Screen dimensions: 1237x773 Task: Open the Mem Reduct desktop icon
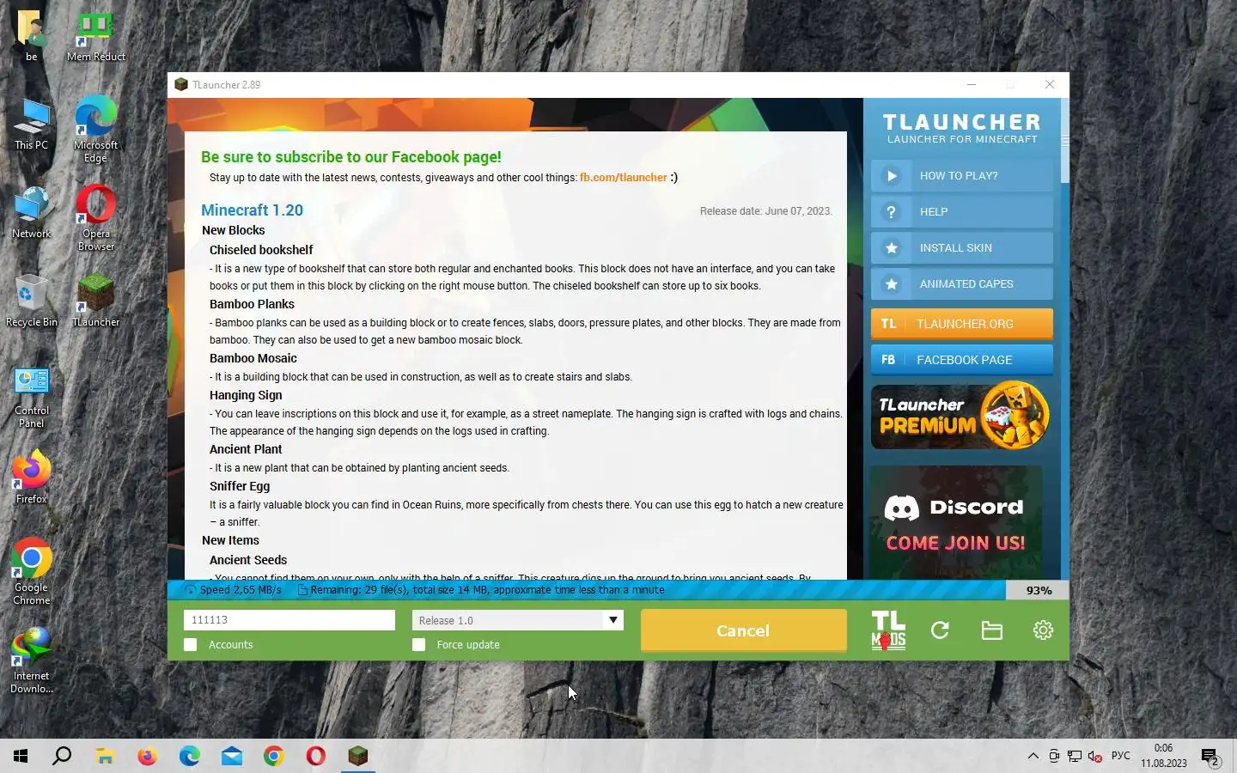pyautogui.click(x=95, y=36)
